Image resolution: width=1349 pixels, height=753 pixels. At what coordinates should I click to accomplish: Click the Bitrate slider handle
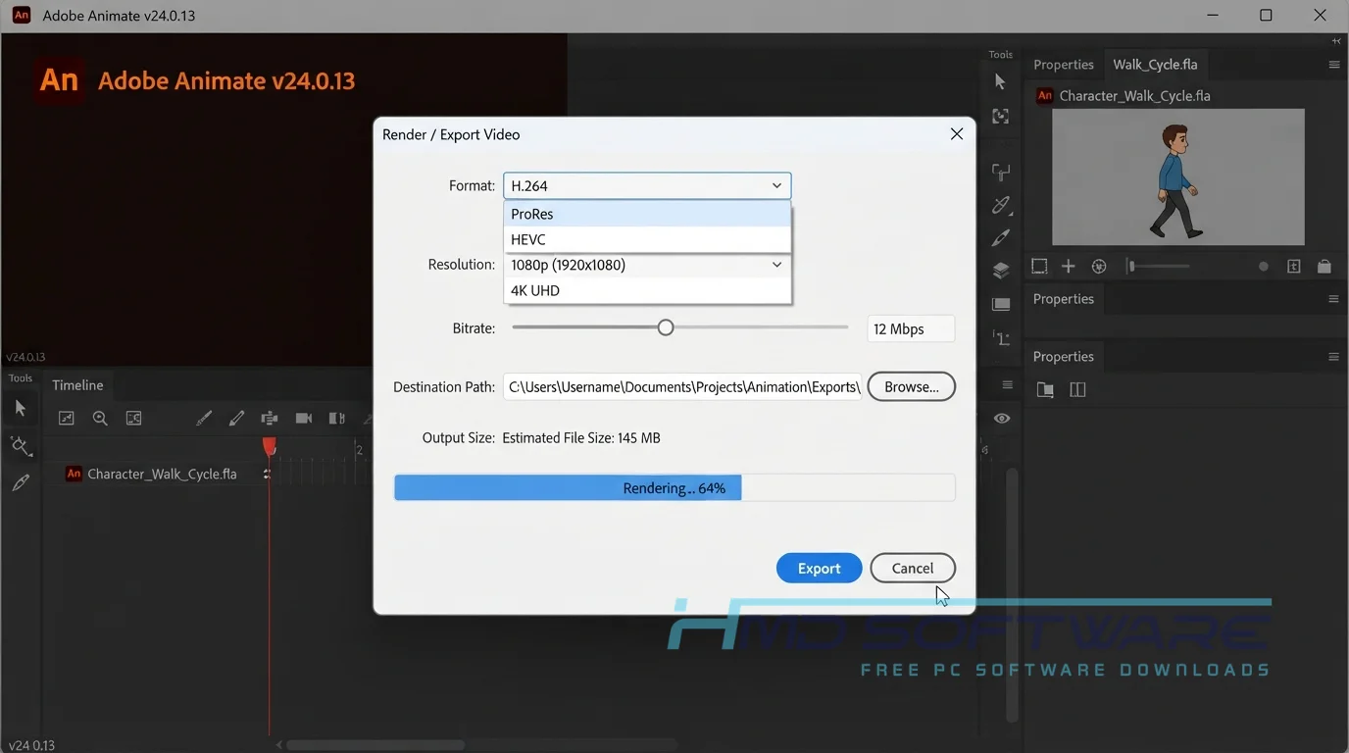pos(666,327)
